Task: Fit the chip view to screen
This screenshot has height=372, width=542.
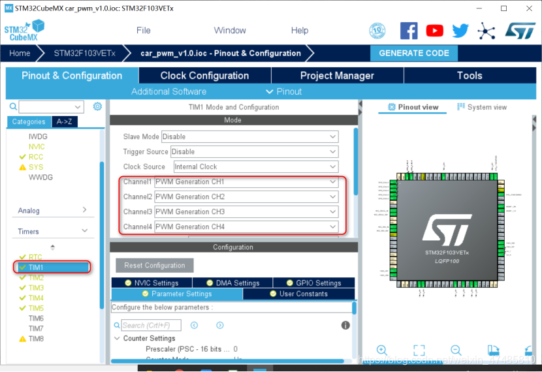Action: click(x=419, y=350)
